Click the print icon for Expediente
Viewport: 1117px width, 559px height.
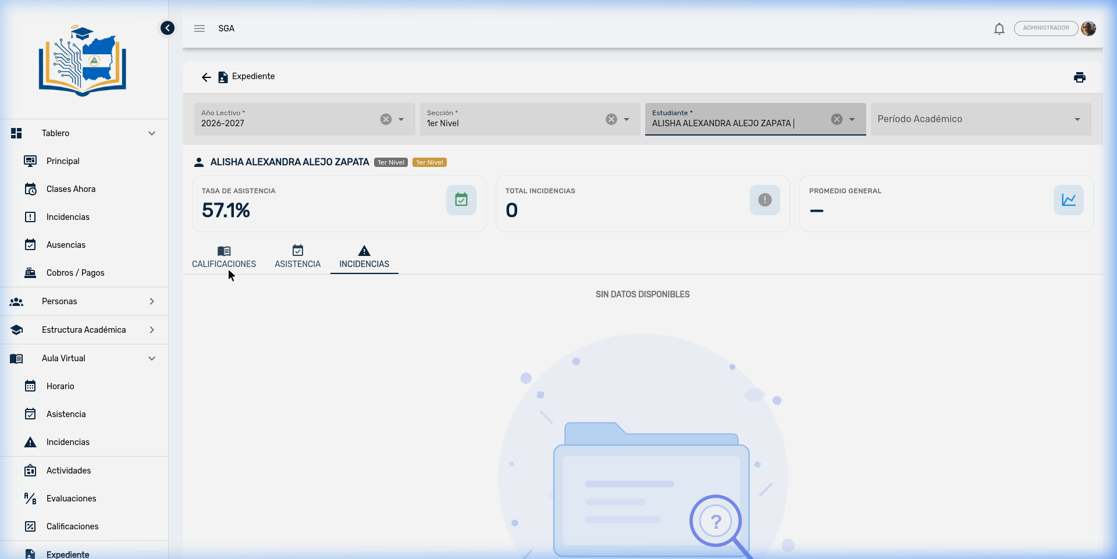click(1079, 77)
